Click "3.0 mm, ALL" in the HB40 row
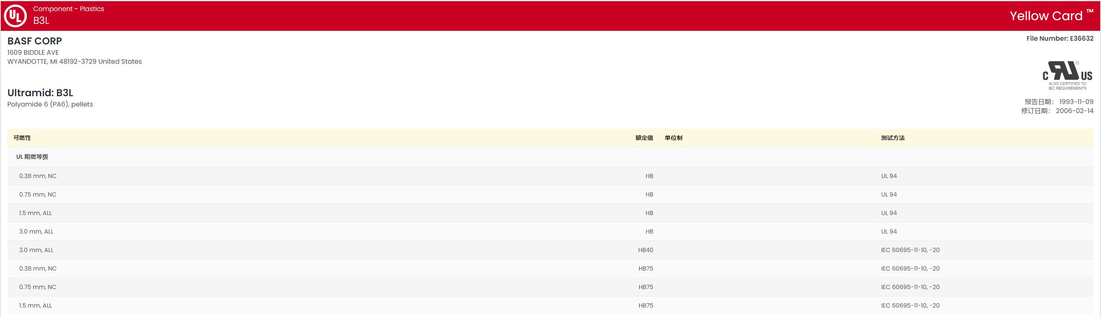 [x=36, y=250]
